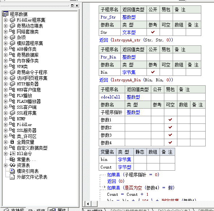Screen dimensions: 214x211
Task: Expand the 网络套接类 tree node
Action: point(5,32)
